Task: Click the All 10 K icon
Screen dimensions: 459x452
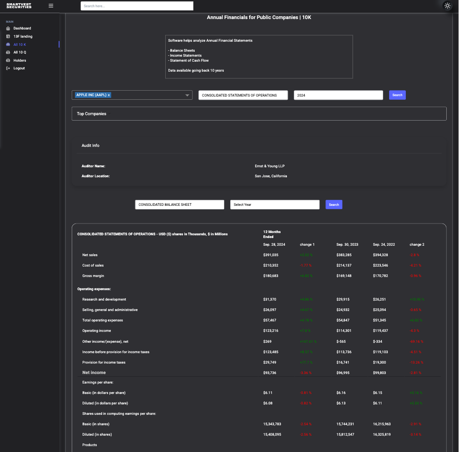Action: click(x=8, y=44)
